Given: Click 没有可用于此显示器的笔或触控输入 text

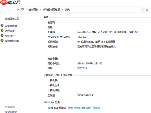Looking at the screenshot, I should 96,47.
